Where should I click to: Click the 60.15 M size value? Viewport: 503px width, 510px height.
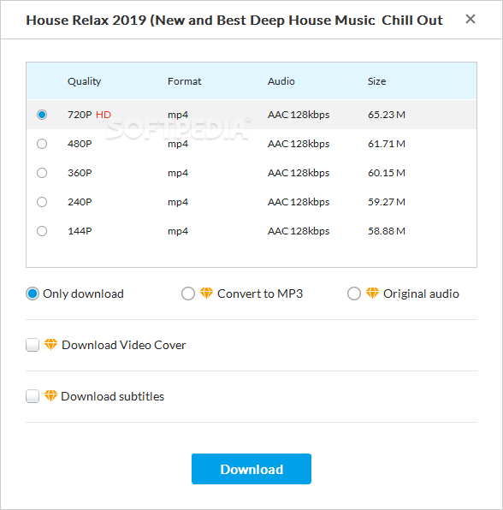(387, 173)
